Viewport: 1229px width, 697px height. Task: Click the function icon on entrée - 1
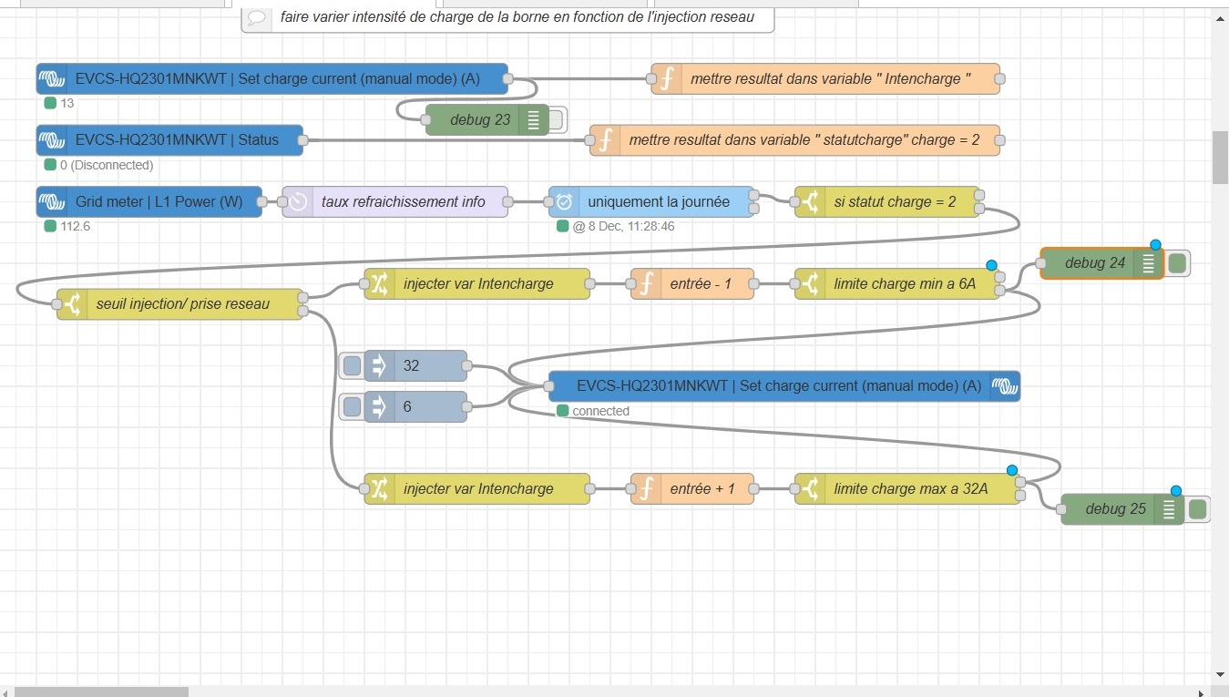(x=646, y=284)
